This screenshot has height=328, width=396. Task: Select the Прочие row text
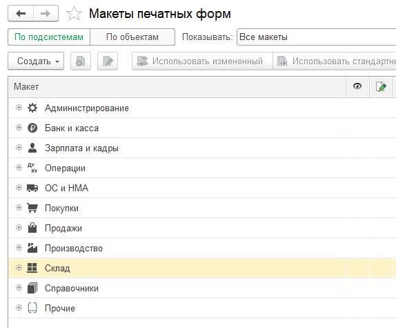pyautogui.click(x=60, y=308)
